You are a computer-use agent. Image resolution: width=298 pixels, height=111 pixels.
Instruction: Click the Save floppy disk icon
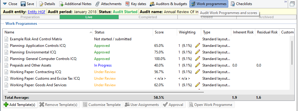click(x=23, y=4)
